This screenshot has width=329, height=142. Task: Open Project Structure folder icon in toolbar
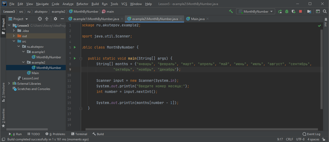pos(309,11)
